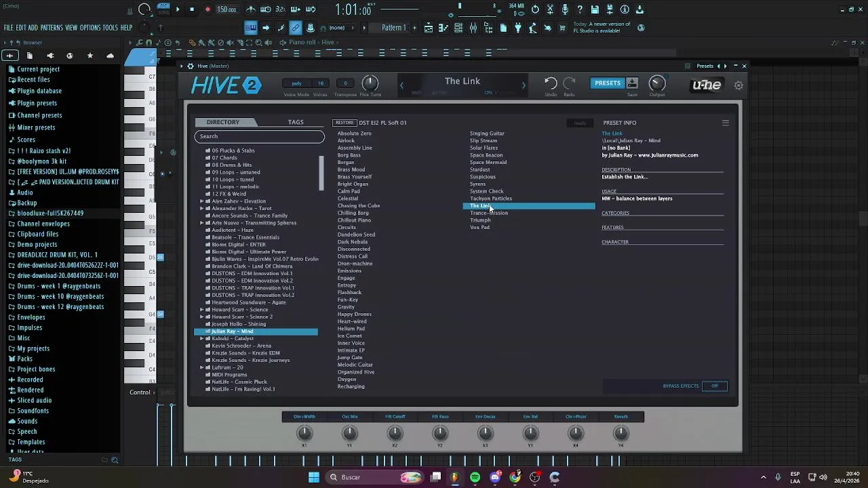Expand the Howard Scarr – Science folder
This screenshot has height=488, width=868.
point(201,310)
